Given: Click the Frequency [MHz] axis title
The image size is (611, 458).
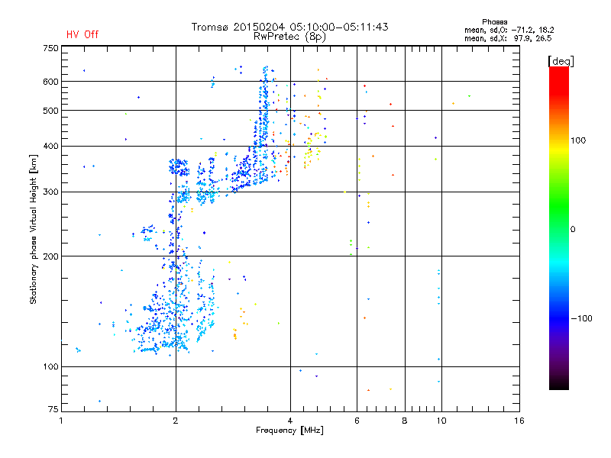Looking at the screenshot, I should point(289,431).
